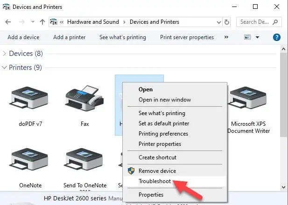Open the view options dropdown arrow
288x205 pixels.
tap(257, 37)
